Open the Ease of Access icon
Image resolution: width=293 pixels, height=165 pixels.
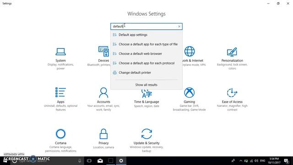(232, 93)
